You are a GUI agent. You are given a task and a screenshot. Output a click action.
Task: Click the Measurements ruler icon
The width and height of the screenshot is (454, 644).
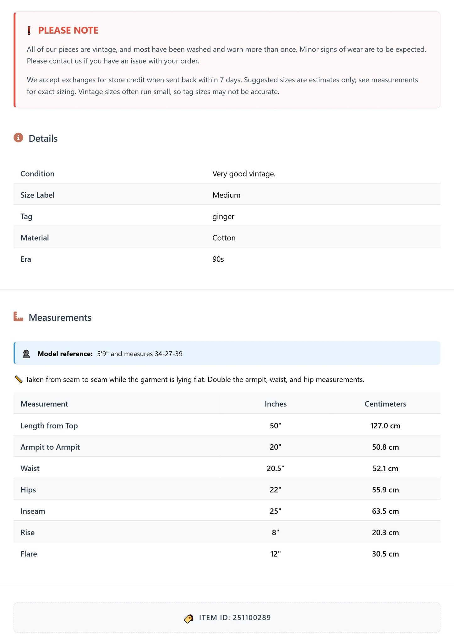click(x=19, y=317)
